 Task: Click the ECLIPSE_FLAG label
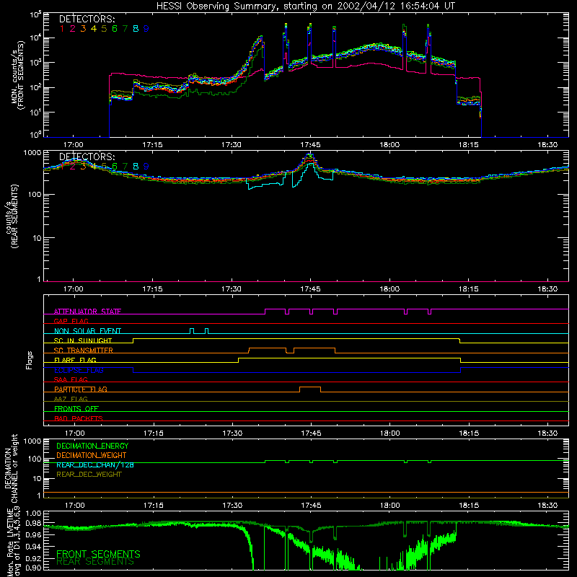[x=79, y=370]
